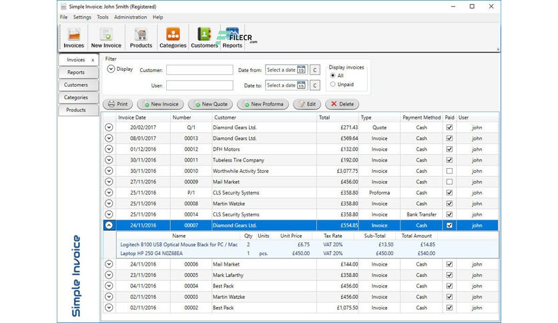Open the Settings menu
558x323 pixels.
(82, 17)
